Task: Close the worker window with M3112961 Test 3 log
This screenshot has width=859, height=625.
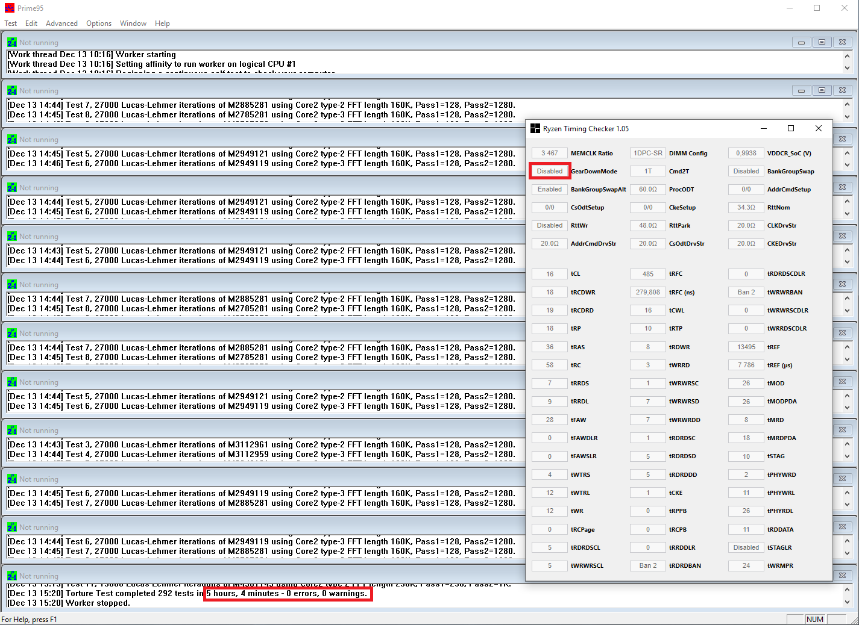Action: tap(842, 430)
